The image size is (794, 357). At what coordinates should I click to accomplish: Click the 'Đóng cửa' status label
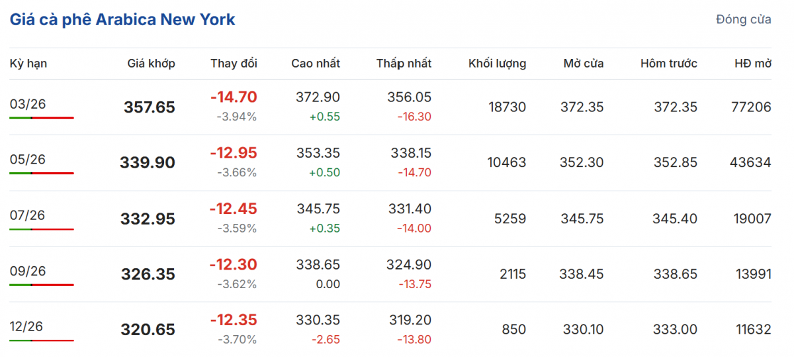[x=743, y=20]
